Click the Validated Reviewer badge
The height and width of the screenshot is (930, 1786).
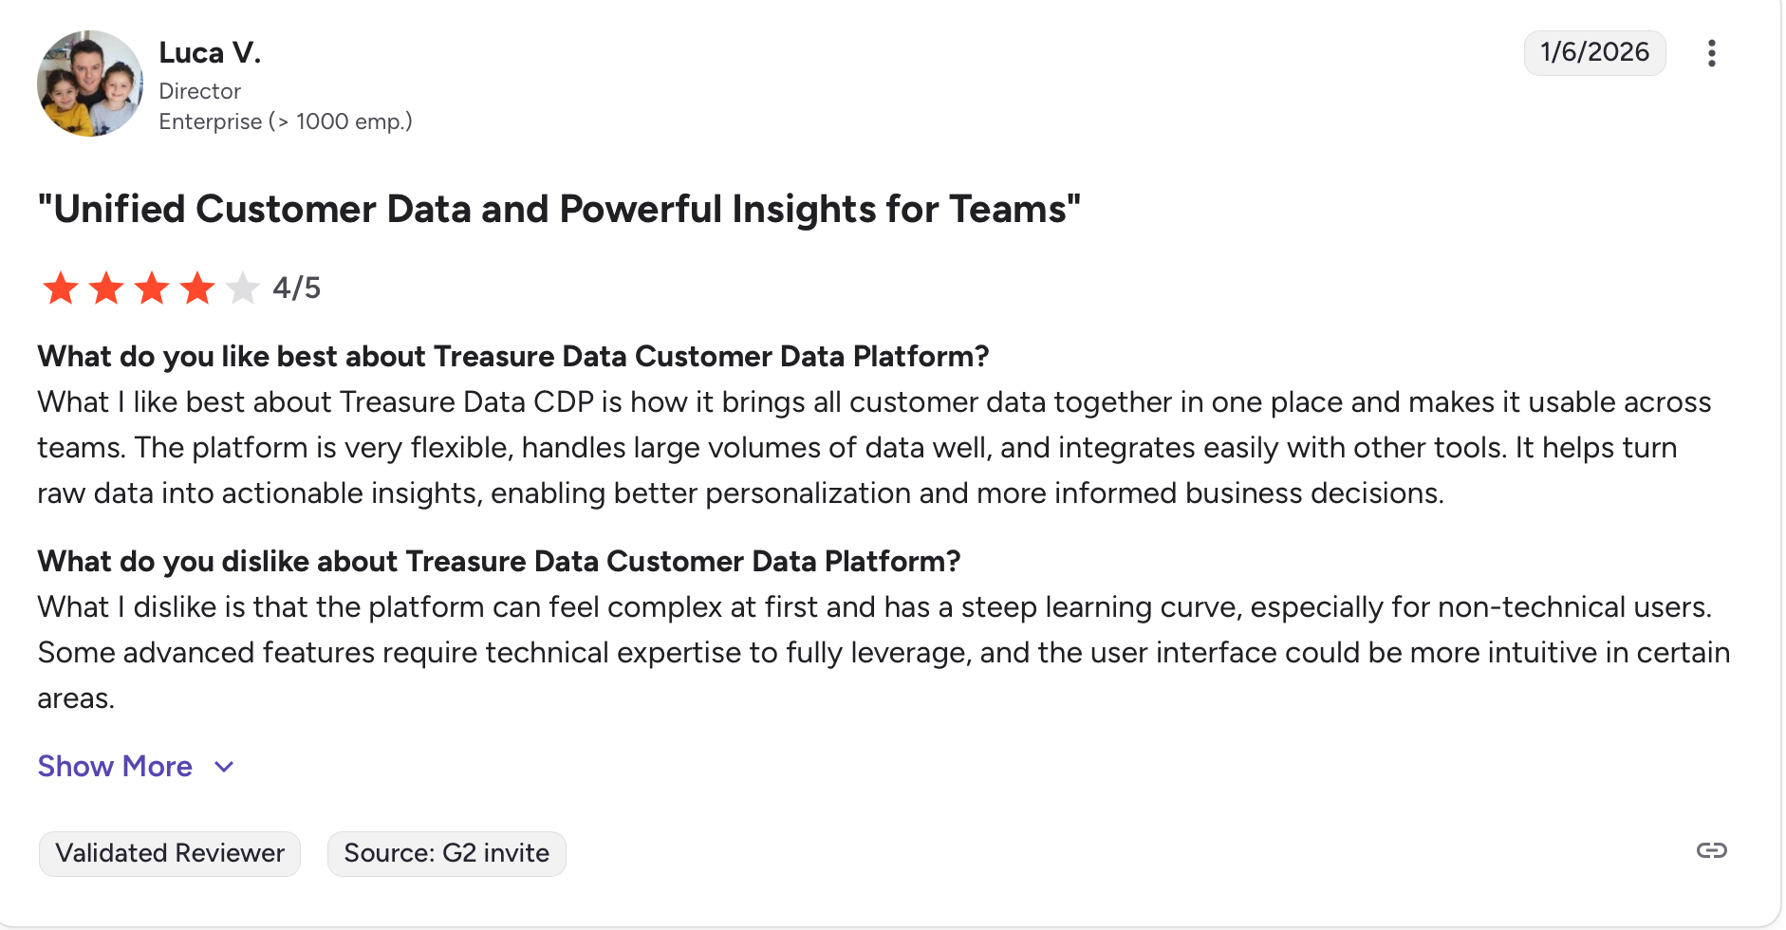[x=170, y=853]
